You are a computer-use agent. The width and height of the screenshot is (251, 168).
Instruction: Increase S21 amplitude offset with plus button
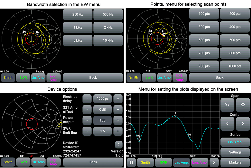(x=118, y=110)
